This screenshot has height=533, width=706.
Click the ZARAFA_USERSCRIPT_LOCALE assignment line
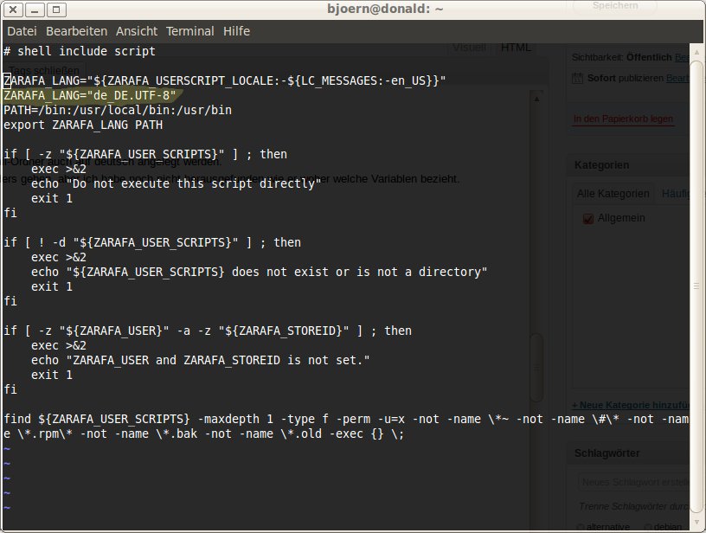click(225, 81)
